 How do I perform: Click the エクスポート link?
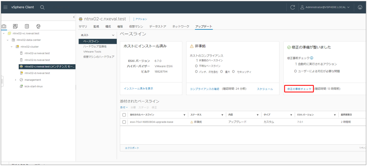132,148
